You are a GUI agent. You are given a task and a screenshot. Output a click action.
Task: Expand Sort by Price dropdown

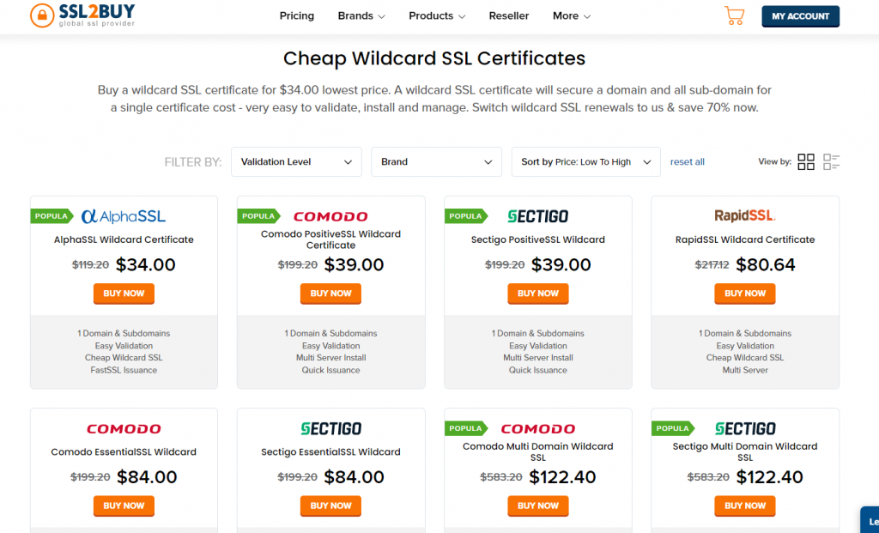[x=585, y=162]
